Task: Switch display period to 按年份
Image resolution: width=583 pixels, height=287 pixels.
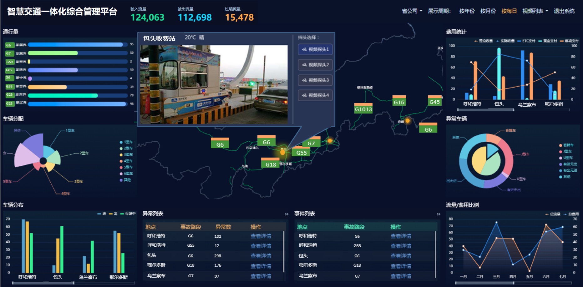Action: (467, 11)
